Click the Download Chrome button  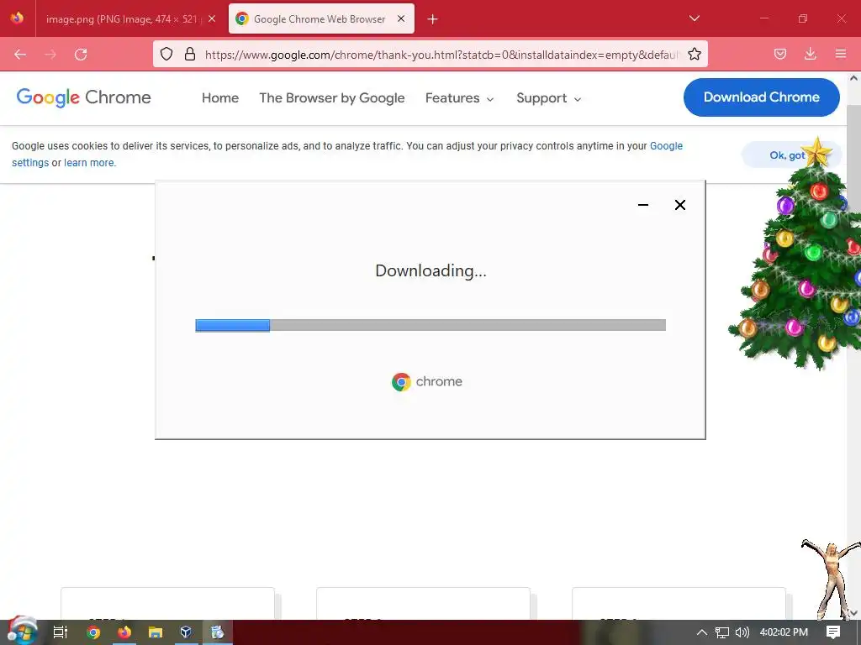point(761,97)
